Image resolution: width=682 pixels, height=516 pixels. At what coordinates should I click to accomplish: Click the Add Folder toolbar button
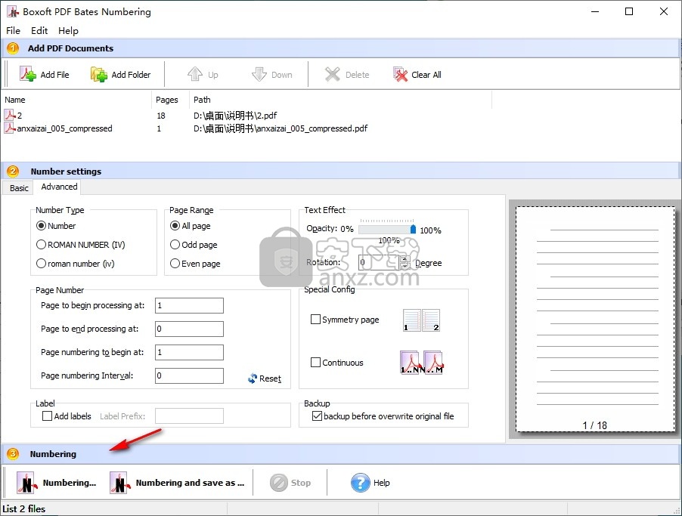[120, 74]
